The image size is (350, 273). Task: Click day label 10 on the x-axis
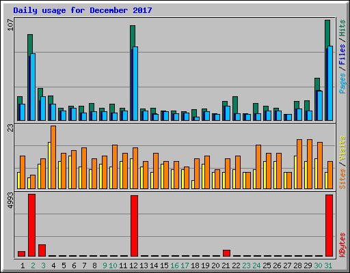(113, 265)
